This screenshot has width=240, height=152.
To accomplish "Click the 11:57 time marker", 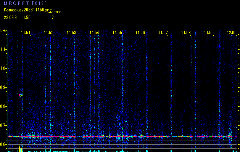I will coord(163,33).
